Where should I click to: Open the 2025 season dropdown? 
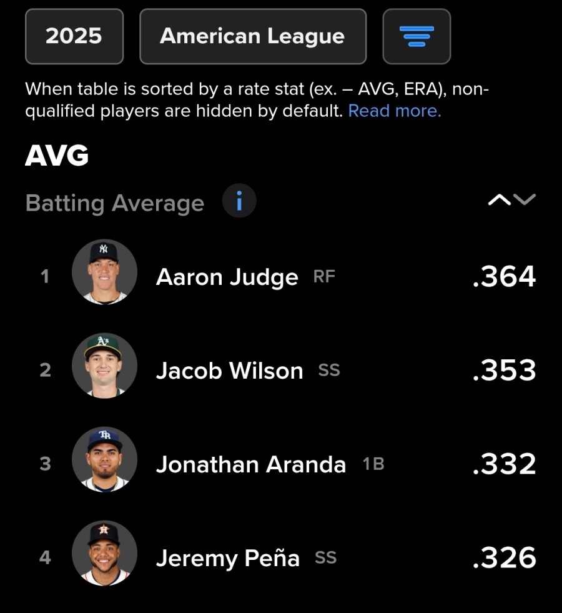coord(74,36)
